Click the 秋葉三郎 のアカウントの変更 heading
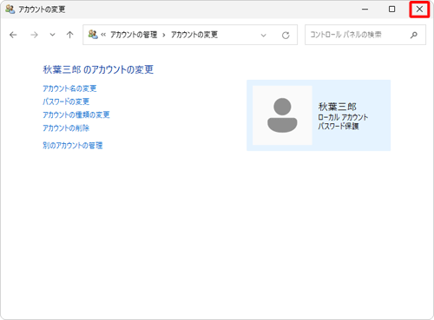Screen dimensions: 434x320 pos(98,69)
